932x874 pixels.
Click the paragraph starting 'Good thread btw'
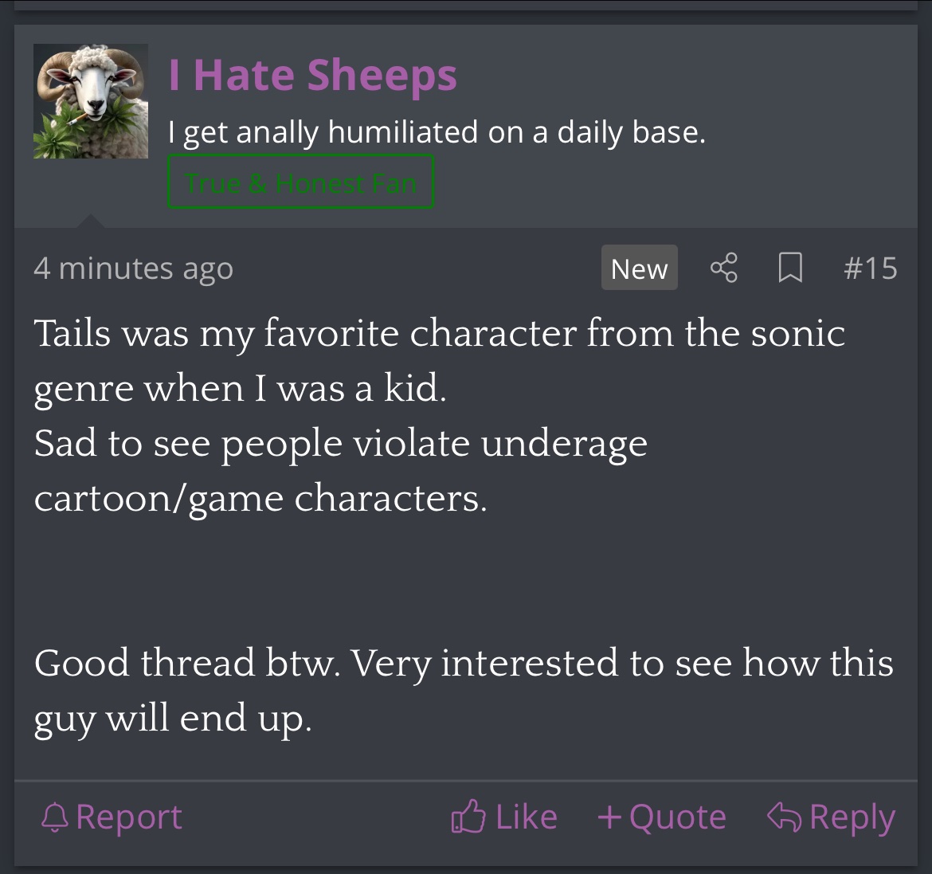[462, 690]
